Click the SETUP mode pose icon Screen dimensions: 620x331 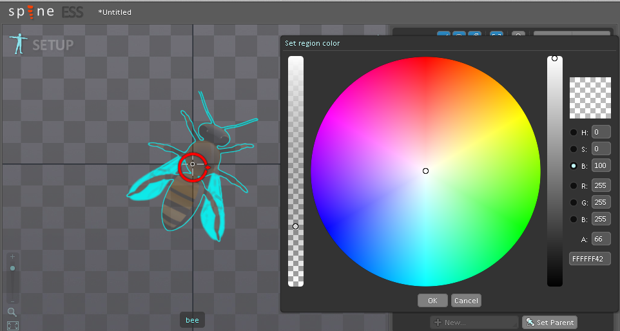tap(17, 44)
